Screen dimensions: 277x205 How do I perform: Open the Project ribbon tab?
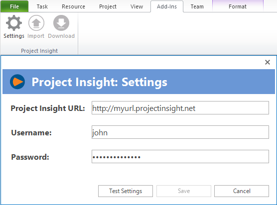click(x=108, y=6)
